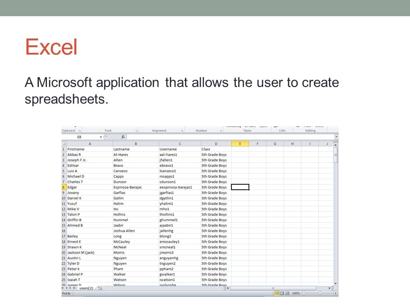The image size is (410, 307).
Task: Switch to Page Break Preview icon
Action: (287, 293)
